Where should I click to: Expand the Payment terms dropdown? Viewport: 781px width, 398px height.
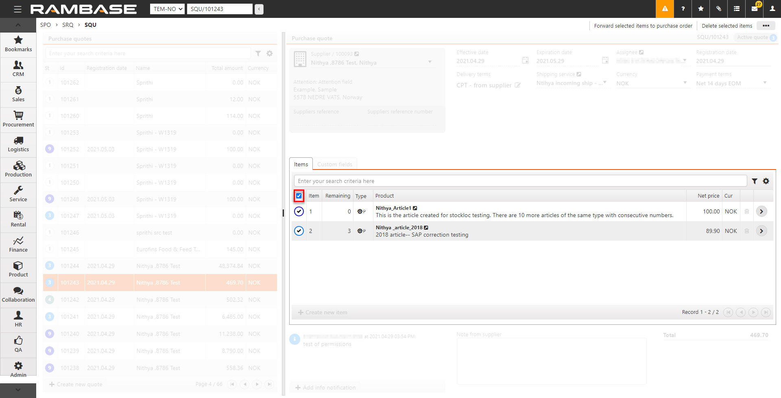point(765,83)
